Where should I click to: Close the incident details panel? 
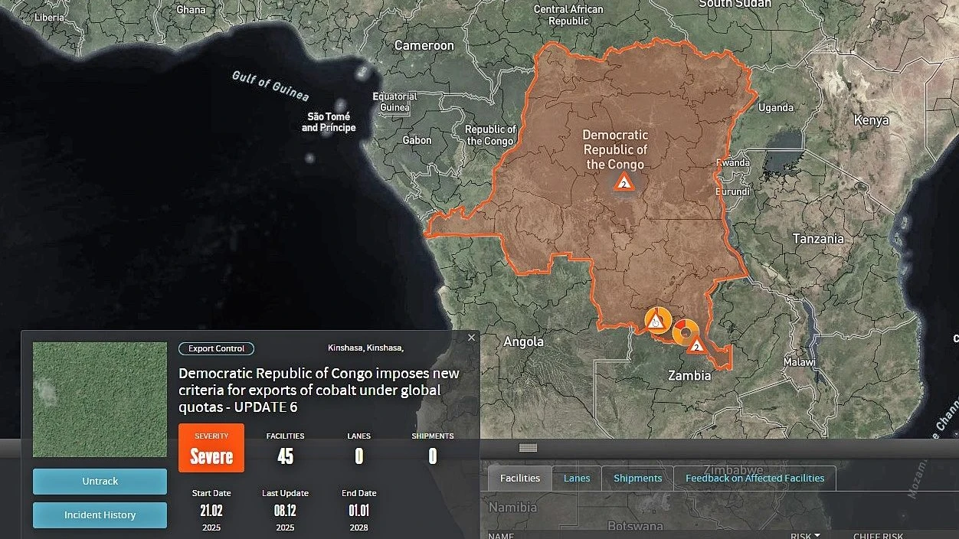pyautogui.click(x=471, y=338)
